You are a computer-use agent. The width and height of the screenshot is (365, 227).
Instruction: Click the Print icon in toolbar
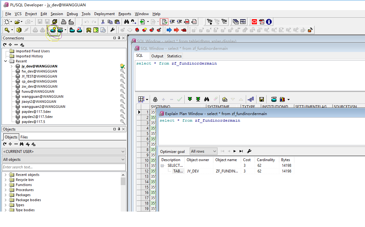(64, 22)
